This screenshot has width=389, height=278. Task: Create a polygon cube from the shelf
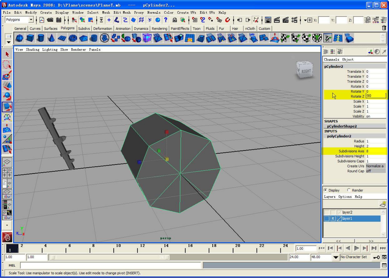pyautogui.click(x=30, y=38)
